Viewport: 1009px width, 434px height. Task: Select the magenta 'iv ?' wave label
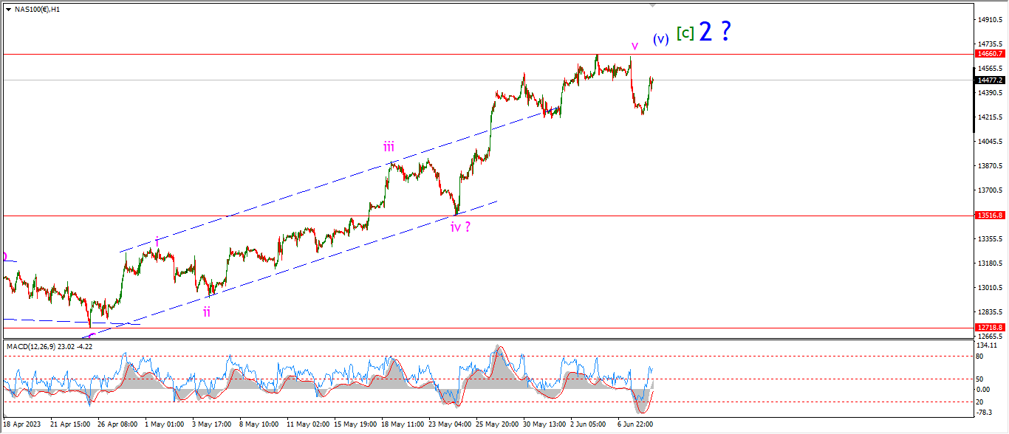(x=461, y=227)
